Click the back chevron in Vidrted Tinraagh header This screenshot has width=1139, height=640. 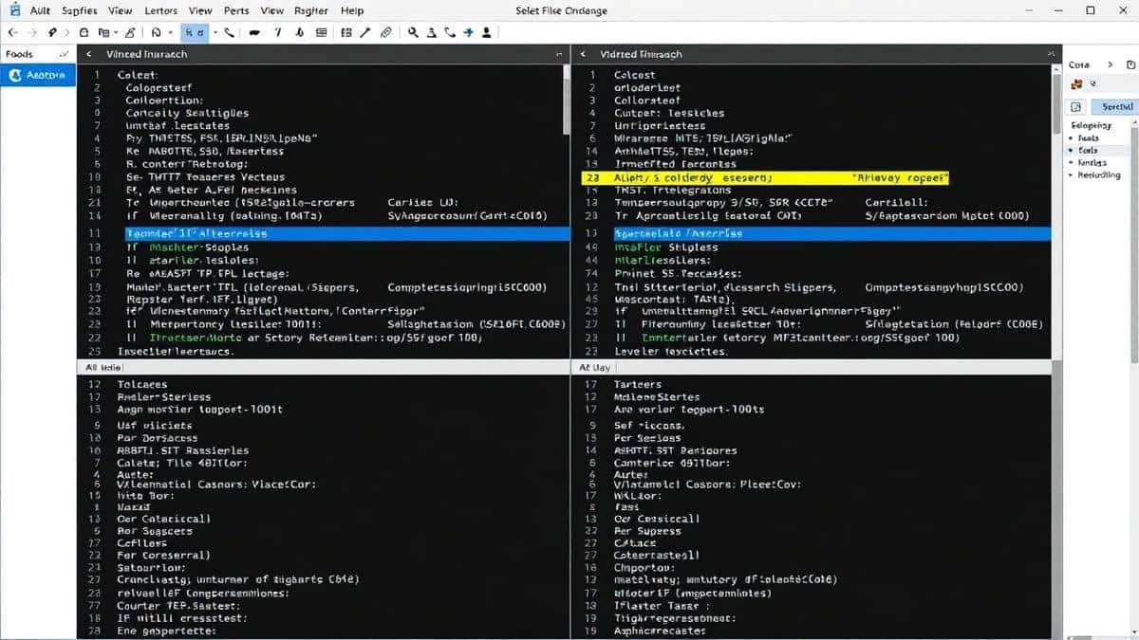click(582, 55)
